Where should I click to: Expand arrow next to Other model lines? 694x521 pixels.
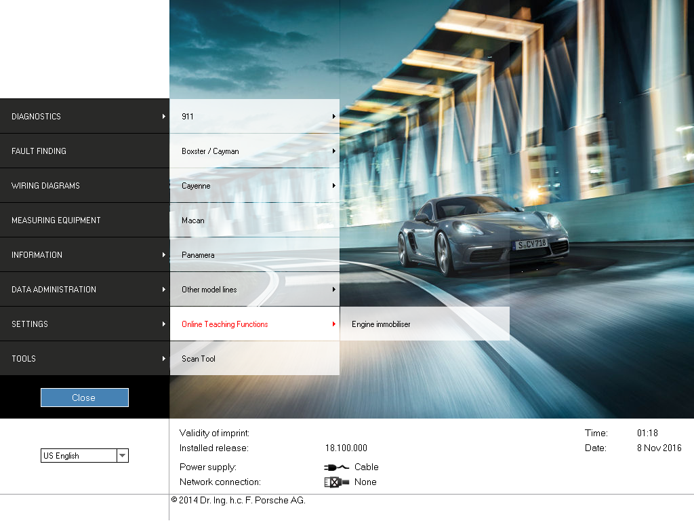pyautogui.click(x=333, y=289)
